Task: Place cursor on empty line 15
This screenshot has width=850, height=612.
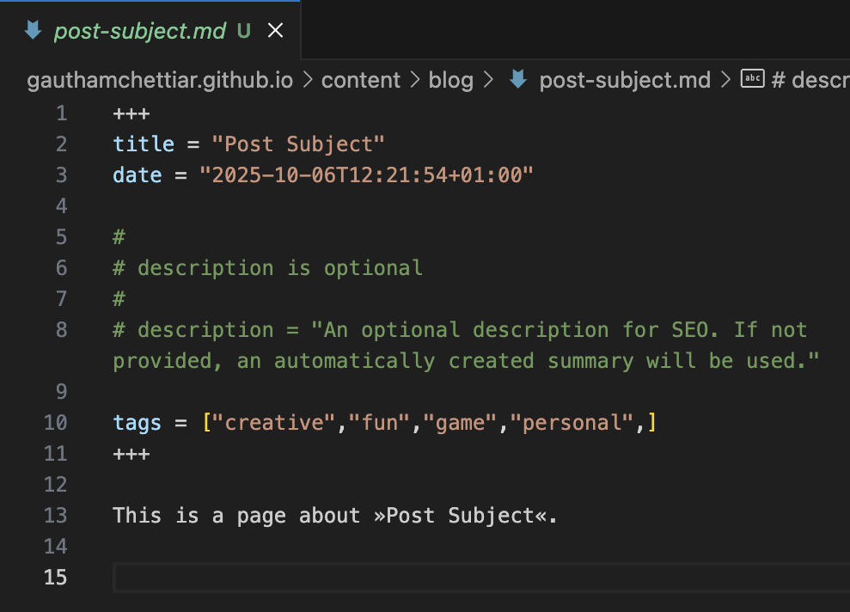Action: point(258,578)
